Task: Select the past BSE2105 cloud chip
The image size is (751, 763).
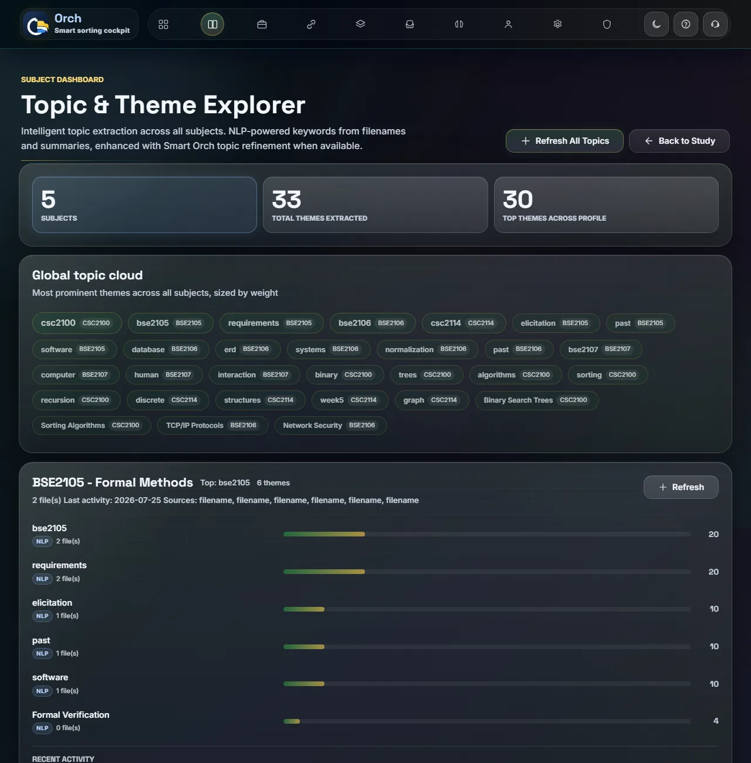Action: 641,323
